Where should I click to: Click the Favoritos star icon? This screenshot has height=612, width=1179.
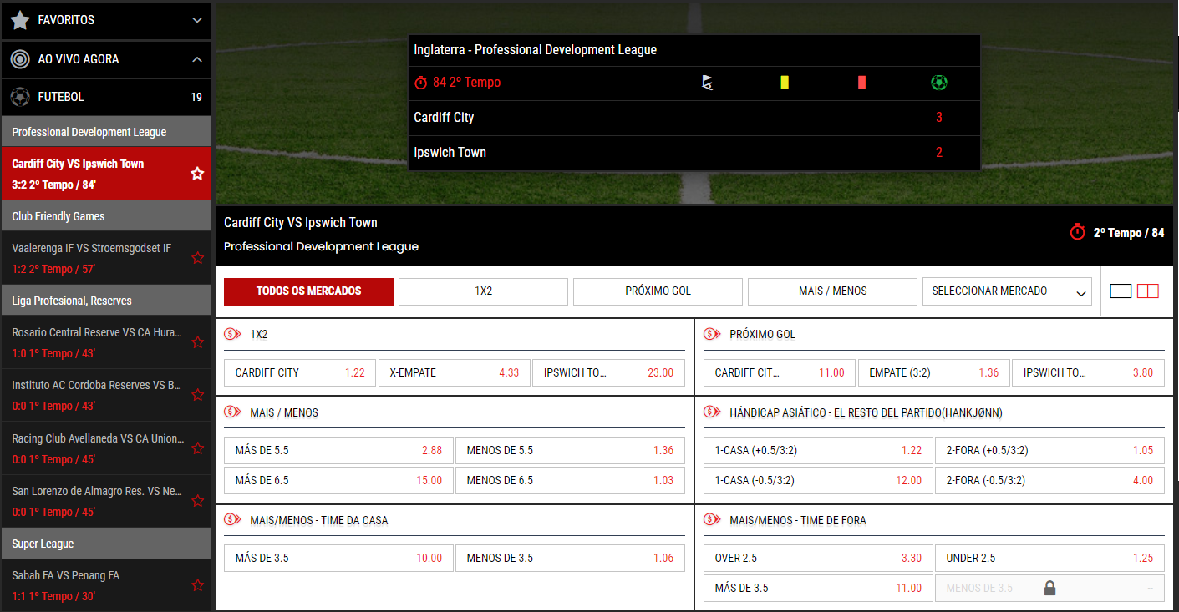[x=20, y=19]
